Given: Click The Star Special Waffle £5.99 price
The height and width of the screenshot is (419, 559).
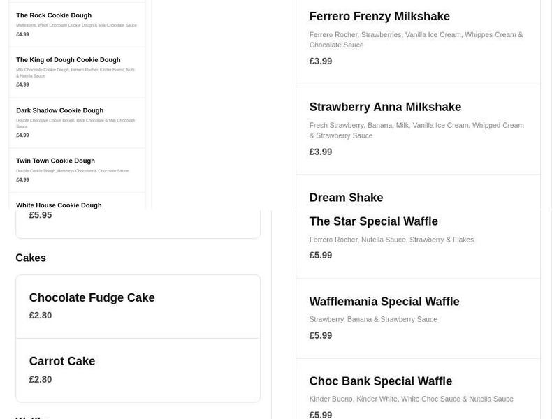Looking at the screenshot, I should coord(320,255).
